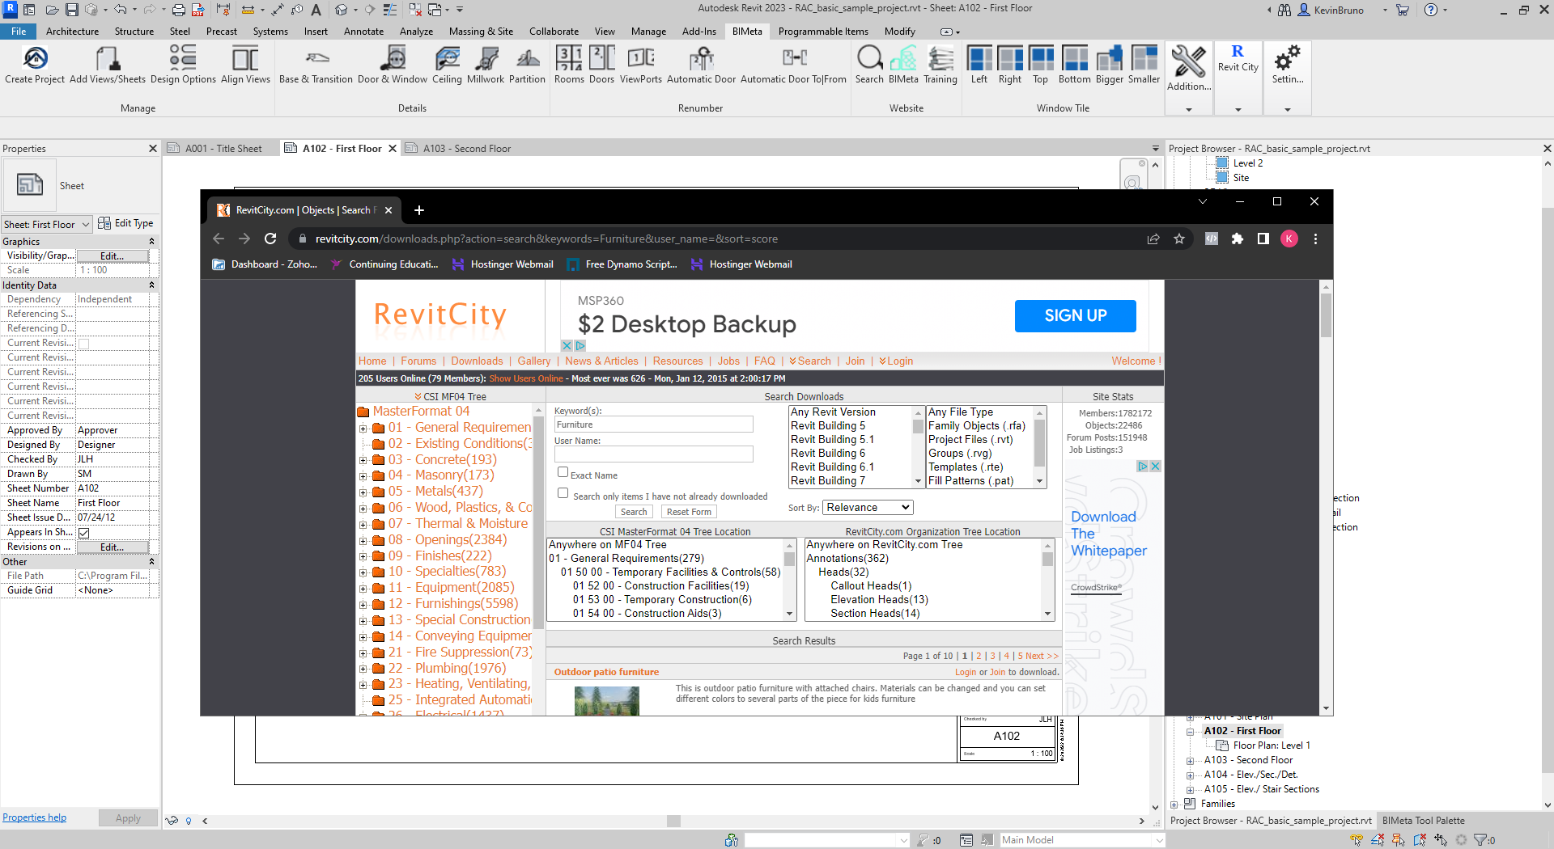Open the Properties help link
Image resolution: width=1554 pixels, height=849 pixels.
(34, 817)
